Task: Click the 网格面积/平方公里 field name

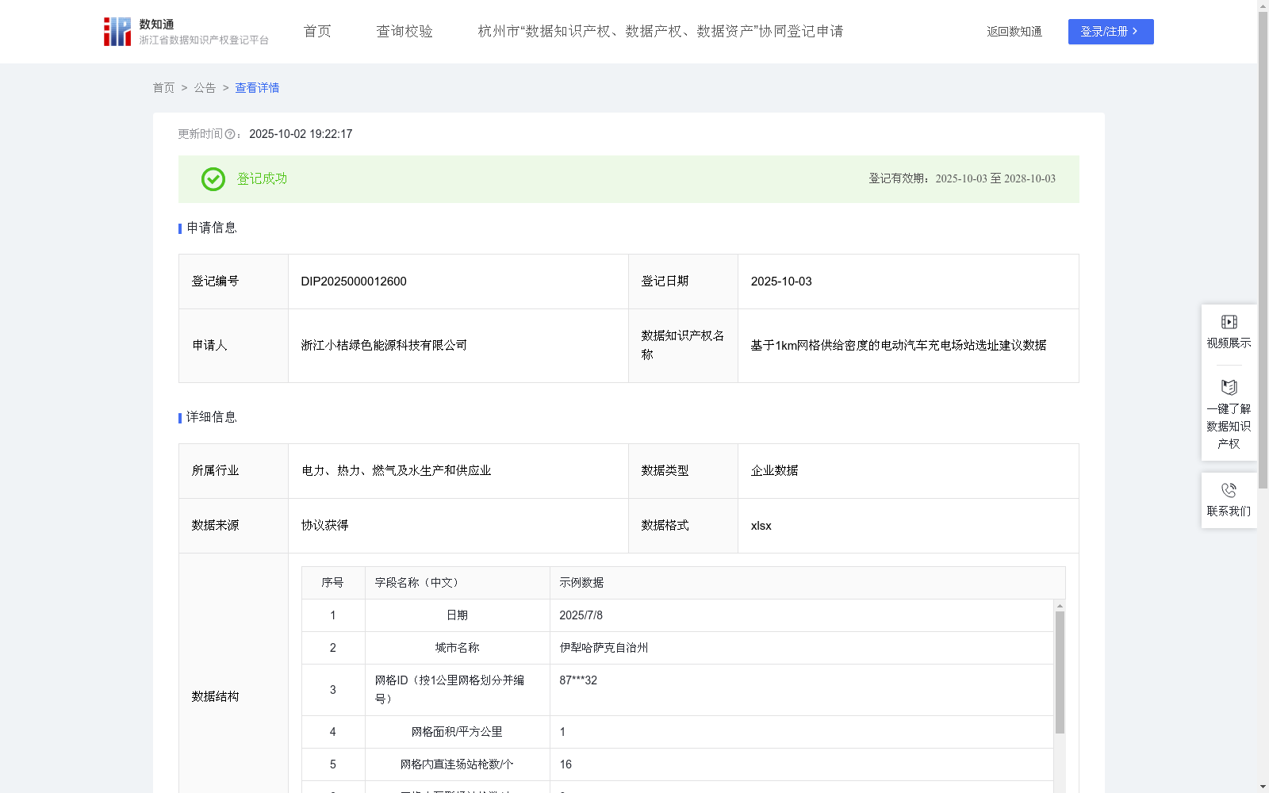Action: [x=457, y=732]
